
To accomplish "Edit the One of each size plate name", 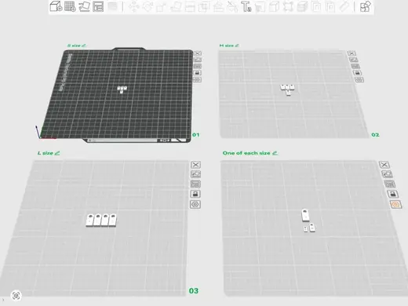I will pyautogui.click(x=275, y=153).
